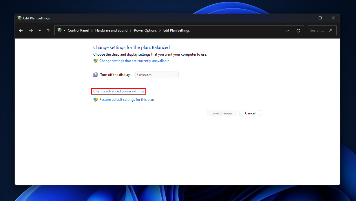Refresh the Edit Plan Settings page
This screenshot has height=201, width=356.
coord(298,30)
